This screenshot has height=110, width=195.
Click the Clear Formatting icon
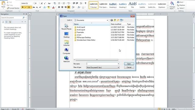[55, 3]
